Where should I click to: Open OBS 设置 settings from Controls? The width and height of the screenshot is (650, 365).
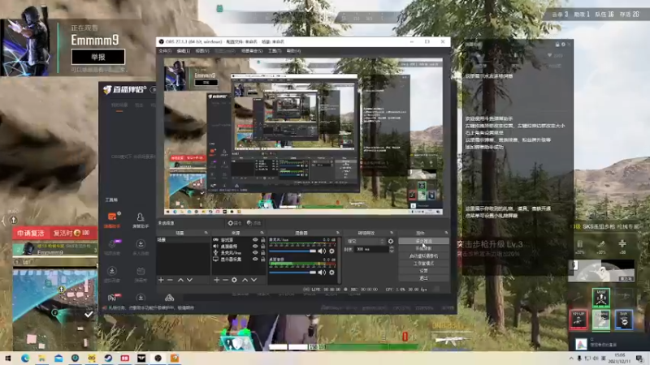pyautogui.click(x=423, y=271)
